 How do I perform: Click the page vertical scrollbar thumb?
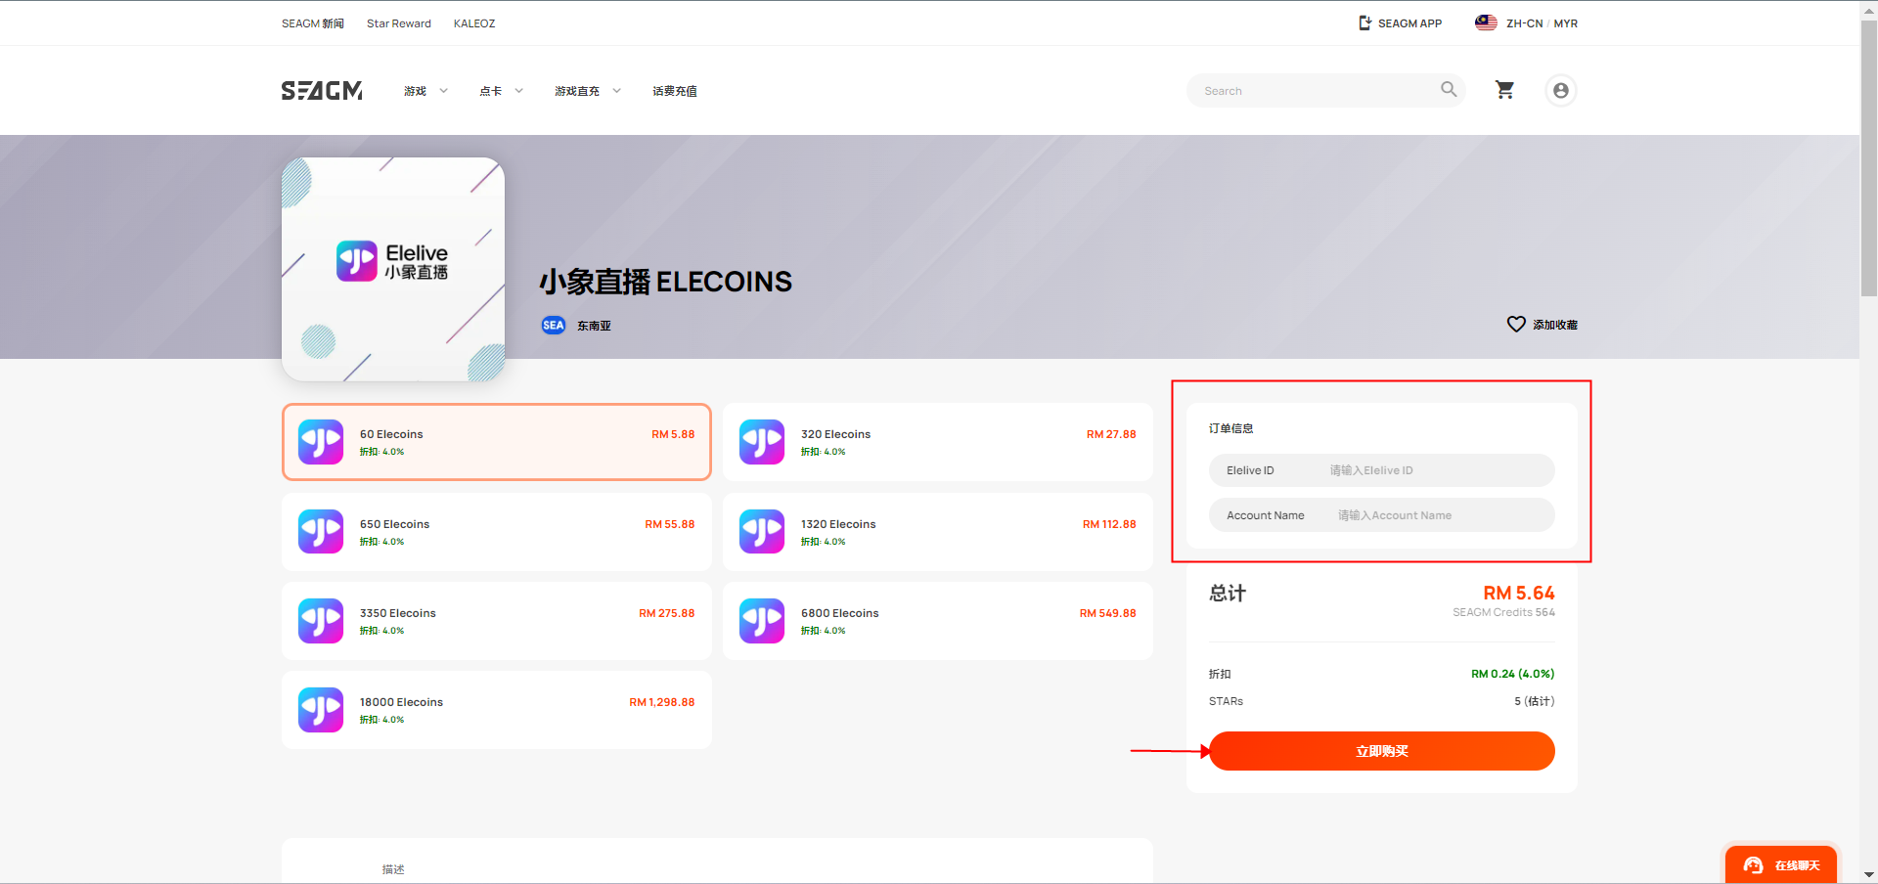(1868, 156)
